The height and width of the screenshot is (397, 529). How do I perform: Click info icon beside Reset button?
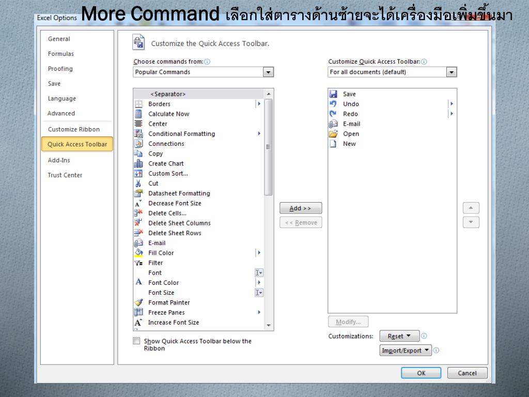point(424,336)
